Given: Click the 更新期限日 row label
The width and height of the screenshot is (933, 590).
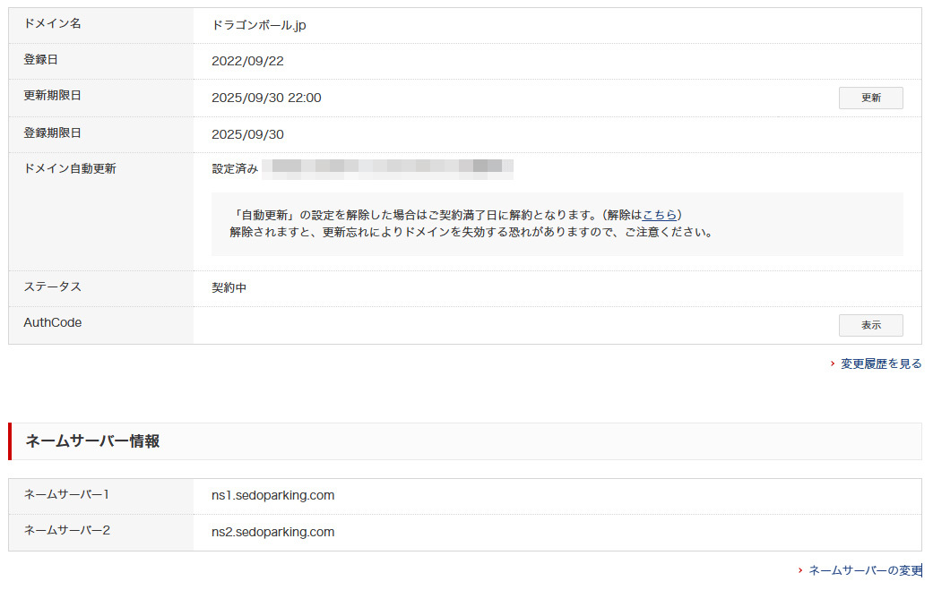Looking at the screenshot, I should (x=52, y=96).
